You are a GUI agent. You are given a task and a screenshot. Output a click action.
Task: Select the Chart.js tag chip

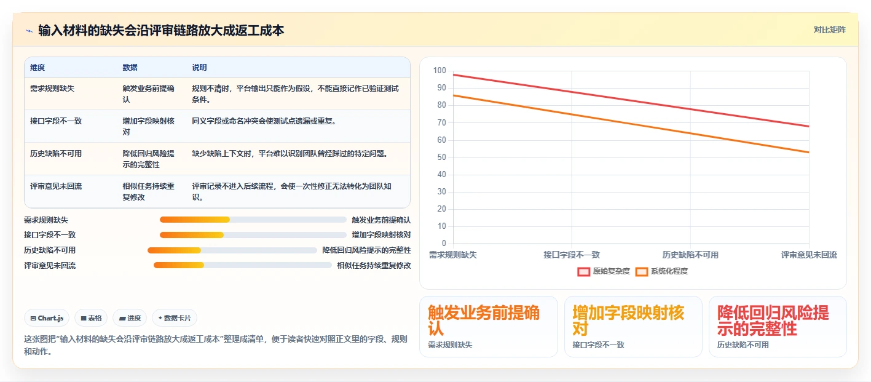47,318
